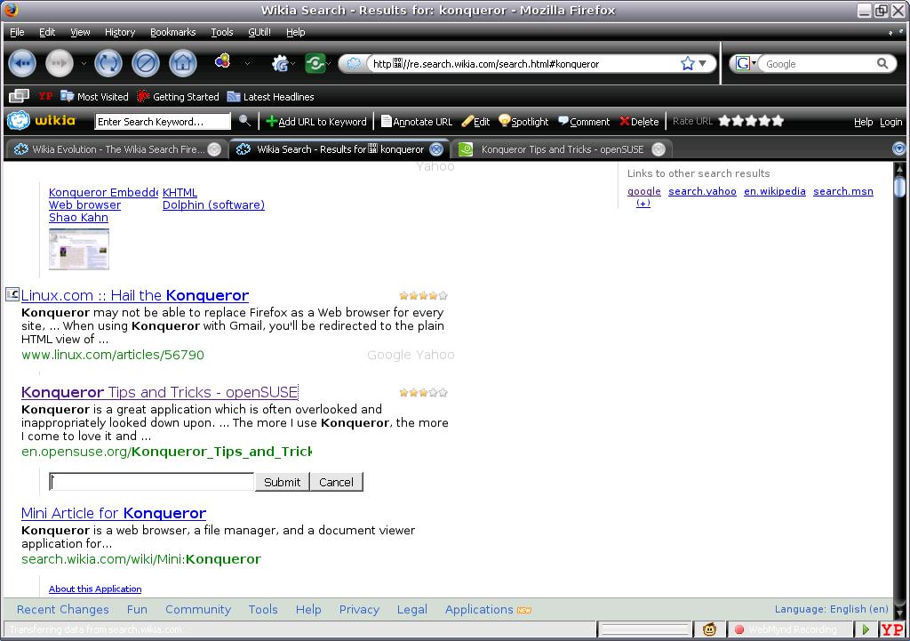Viewport: 910px width, 641px height.
Task: Open Most Visited bookmarks folder
Action: [94, 96]
